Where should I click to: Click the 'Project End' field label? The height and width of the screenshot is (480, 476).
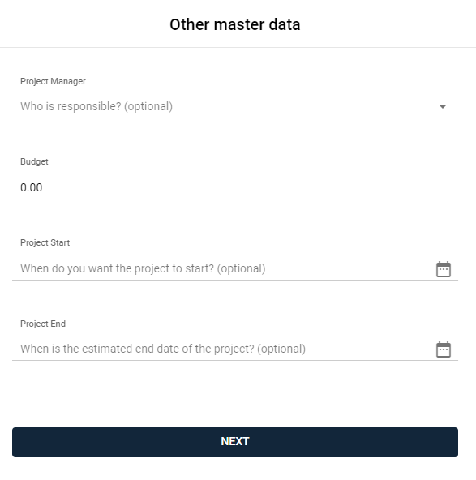43,324
